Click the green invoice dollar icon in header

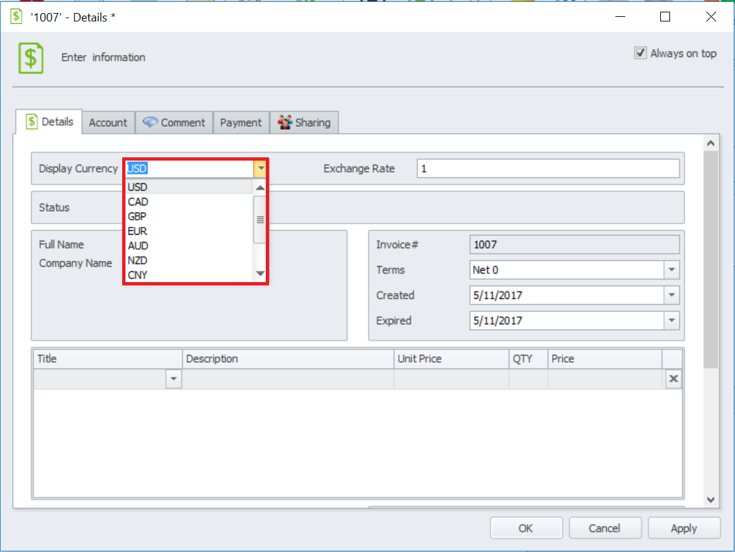(x=31, y=58)
